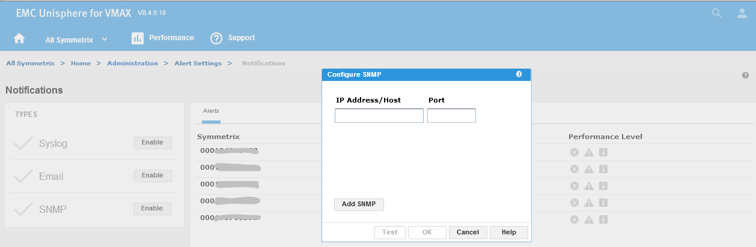Click the IP Address/Host field label
756x247 pixels.
coord(368,100)
